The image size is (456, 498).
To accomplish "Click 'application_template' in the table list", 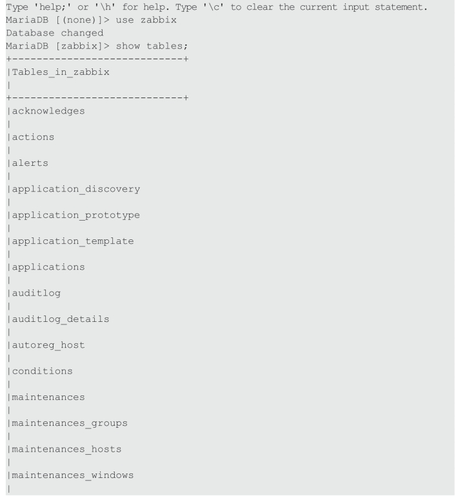I will [x=73, y=242].
